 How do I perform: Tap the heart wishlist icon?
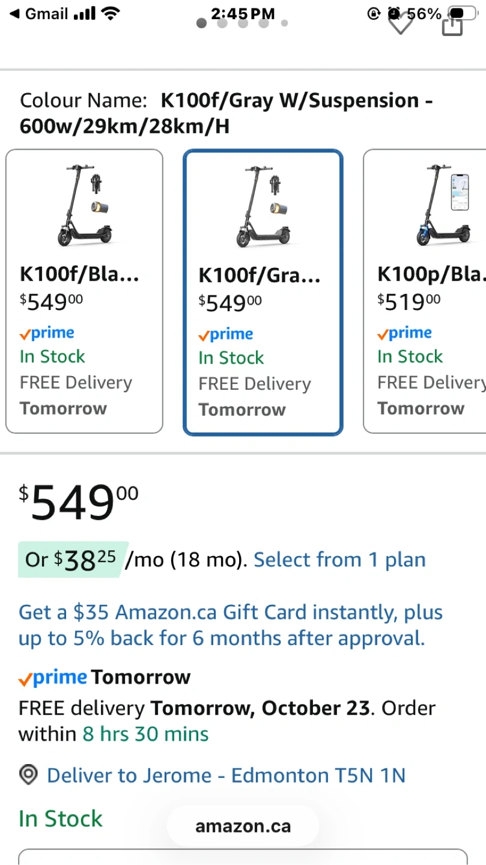coord(400,24)
